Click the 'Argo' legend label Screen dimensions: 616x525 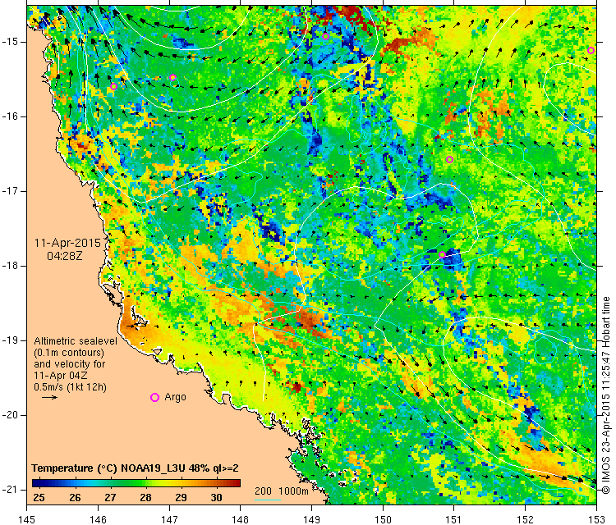tap(175, 397)
